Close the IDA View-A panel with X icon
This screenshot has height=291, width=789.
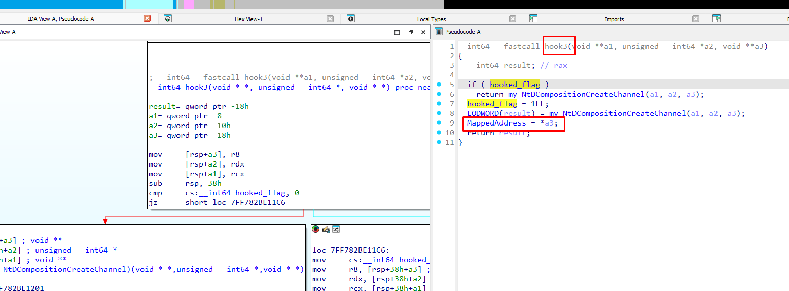coord(423,32)
